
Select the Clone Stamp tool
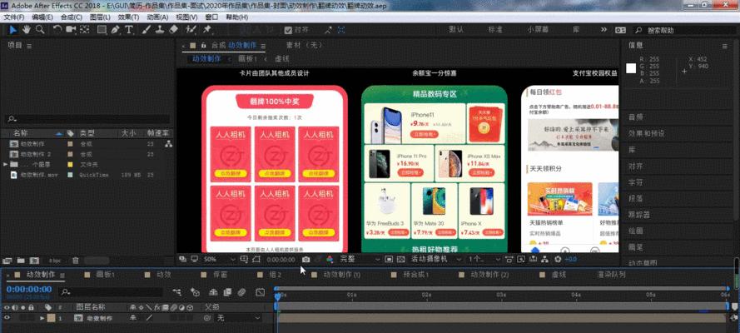coord(160,30)
